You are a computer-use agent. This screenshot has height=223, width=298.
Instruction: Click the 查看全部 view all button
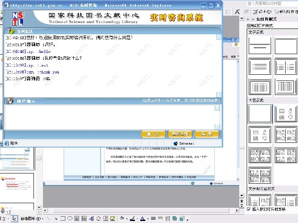click(180, 134)
